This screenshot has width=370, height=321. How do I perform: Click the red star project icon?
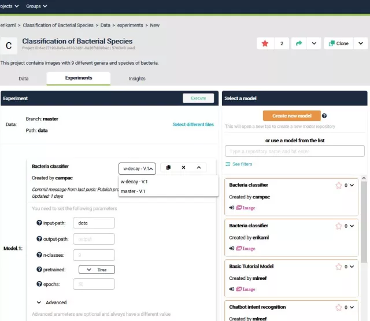point(265,43)
